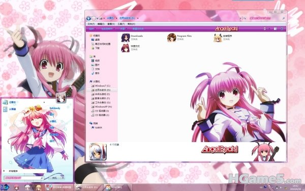Image resolution: width=305 pixels, height=191 pixels.
Task: Open Documents (文档) library
Action: pyautogui.click(x=96, y=69)
